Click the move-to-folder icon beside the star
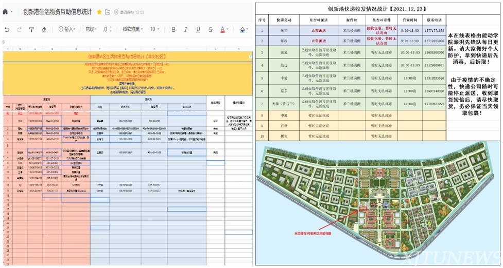The height and width of the screenshot is (268, 503). pyautogui.click(x=108, y=12)
